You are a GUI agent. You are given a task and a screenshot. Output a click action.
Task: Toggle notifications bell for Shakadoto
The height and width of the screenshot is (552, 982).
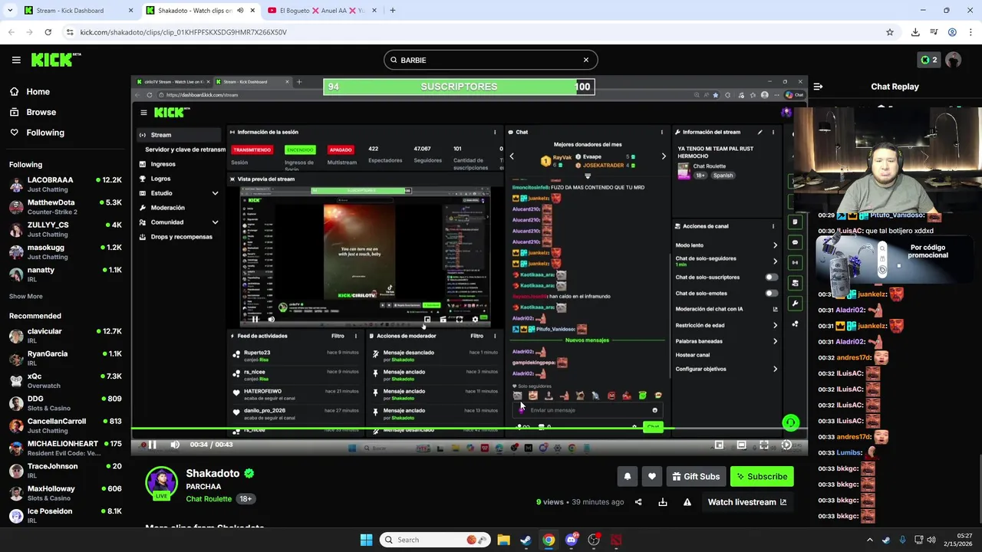[627, 476]
